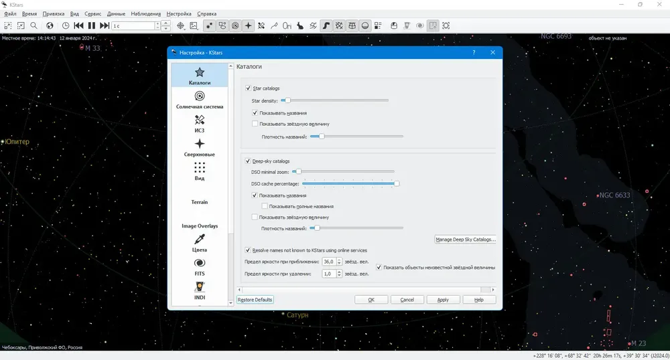
Task: Click right arrow of horizontal scrollbar
Action: (493, 290)
